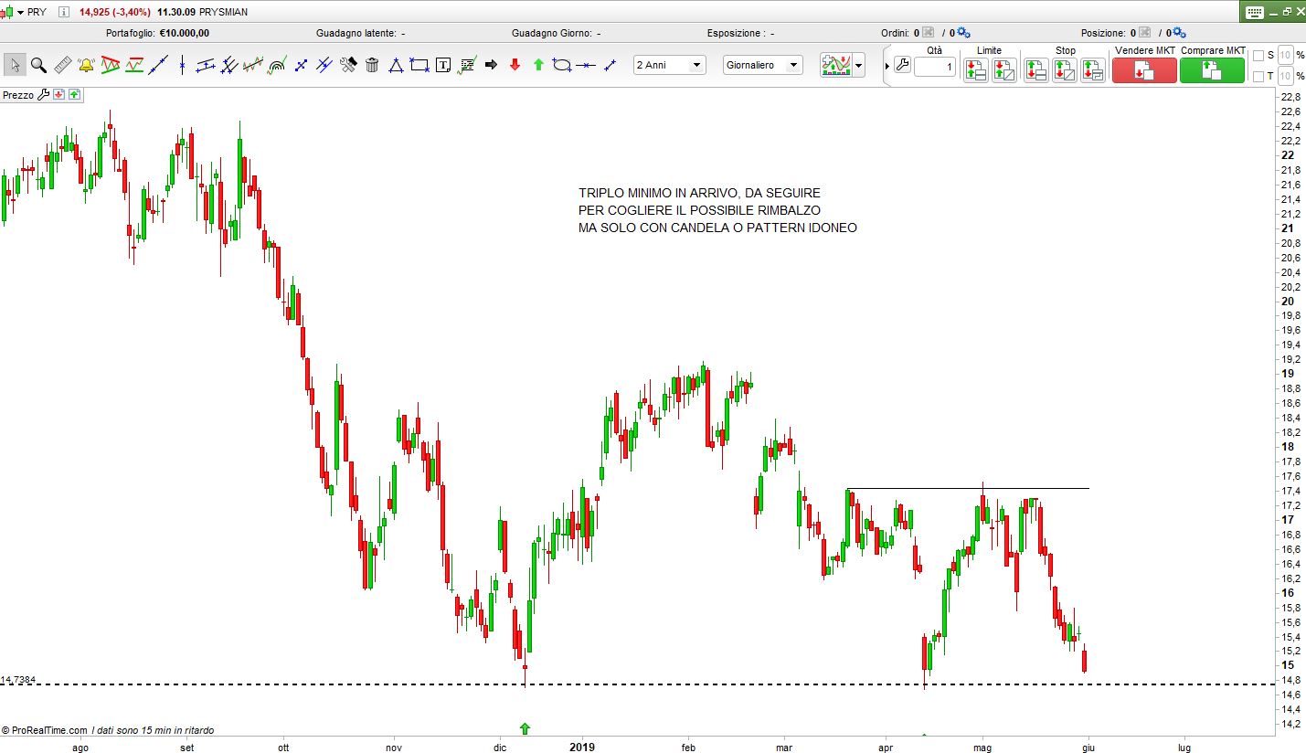The height and width of the screenshot is (753, 1306).
Task: Select the text annotation tool
Action: coord(443,65)
